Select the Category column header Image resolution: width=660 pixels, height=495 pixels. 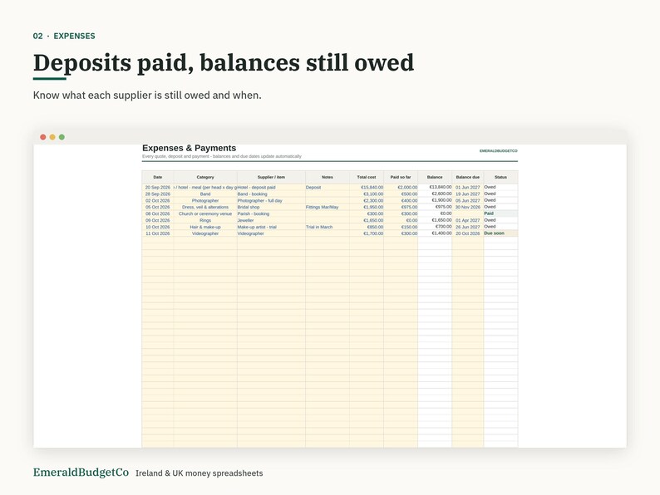[x=205, y=177]
